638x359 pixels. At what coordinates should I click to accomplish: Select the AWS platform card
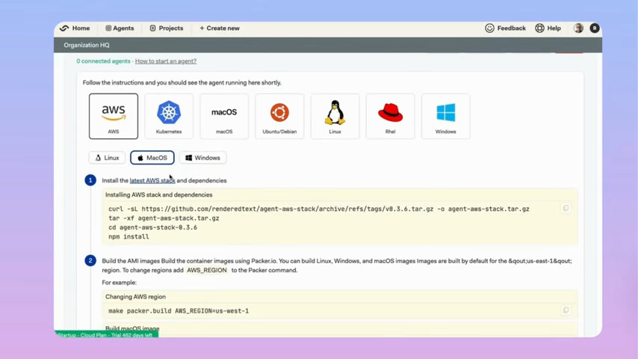(114, 116)
